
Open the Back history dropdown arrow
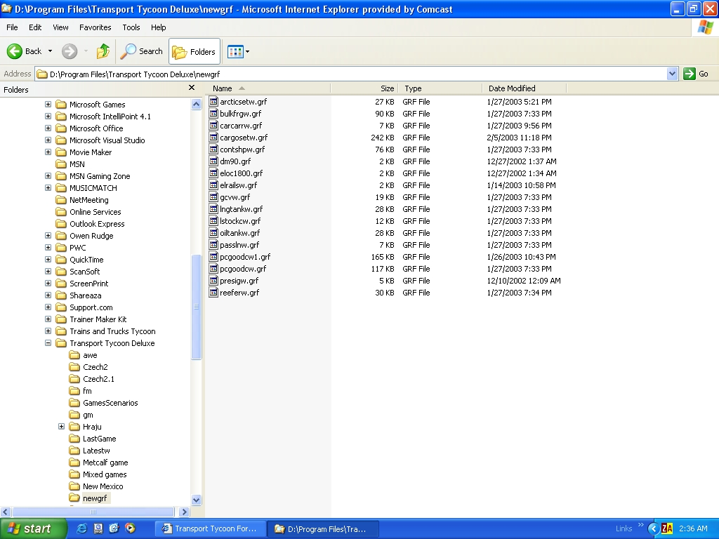pos(50,51)
